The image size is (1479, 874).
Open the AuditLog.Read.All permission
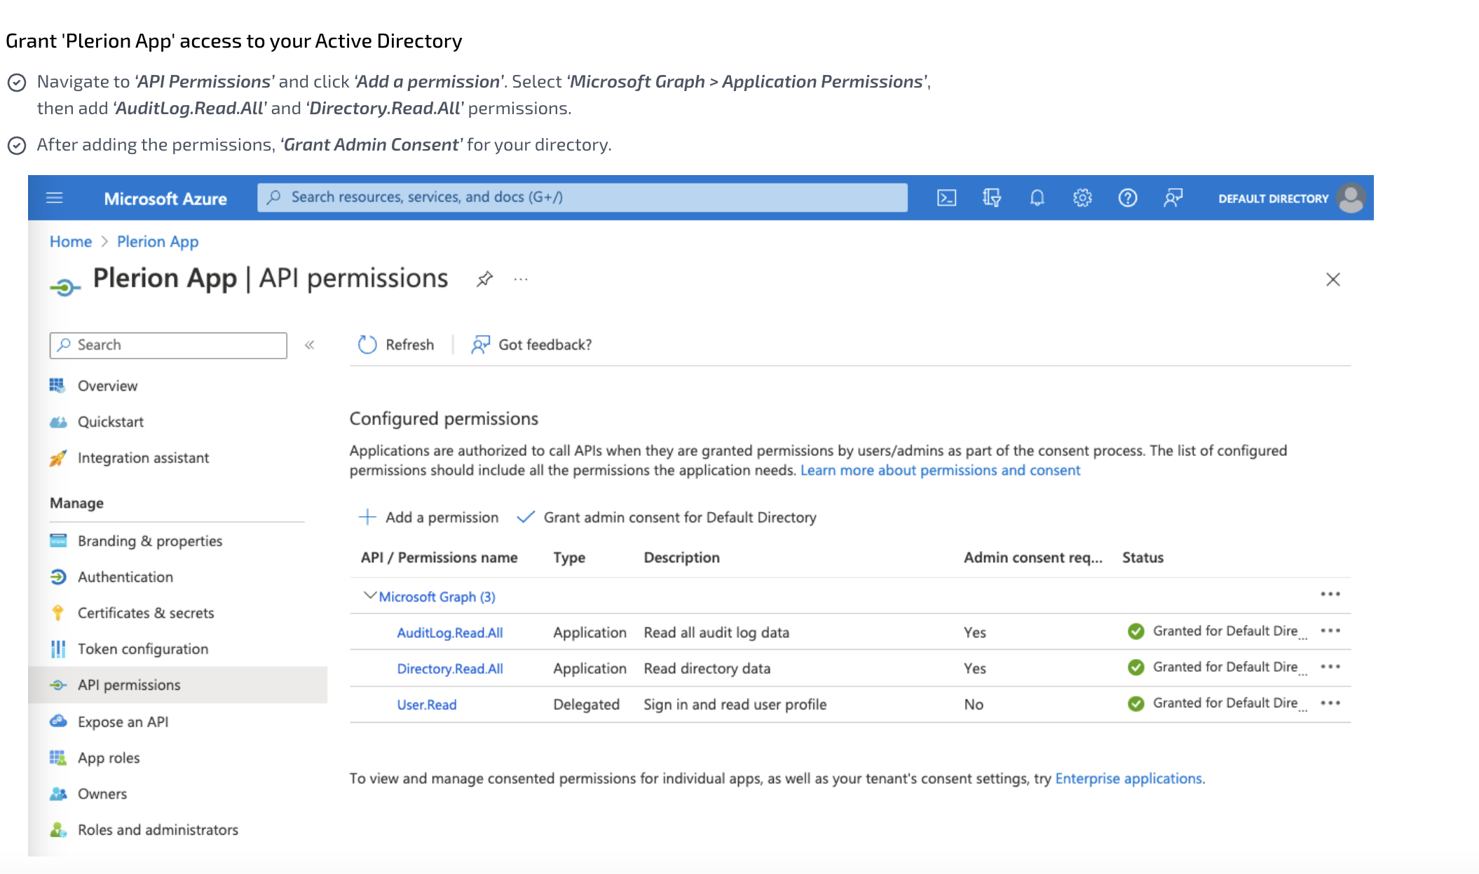[450, 632]
